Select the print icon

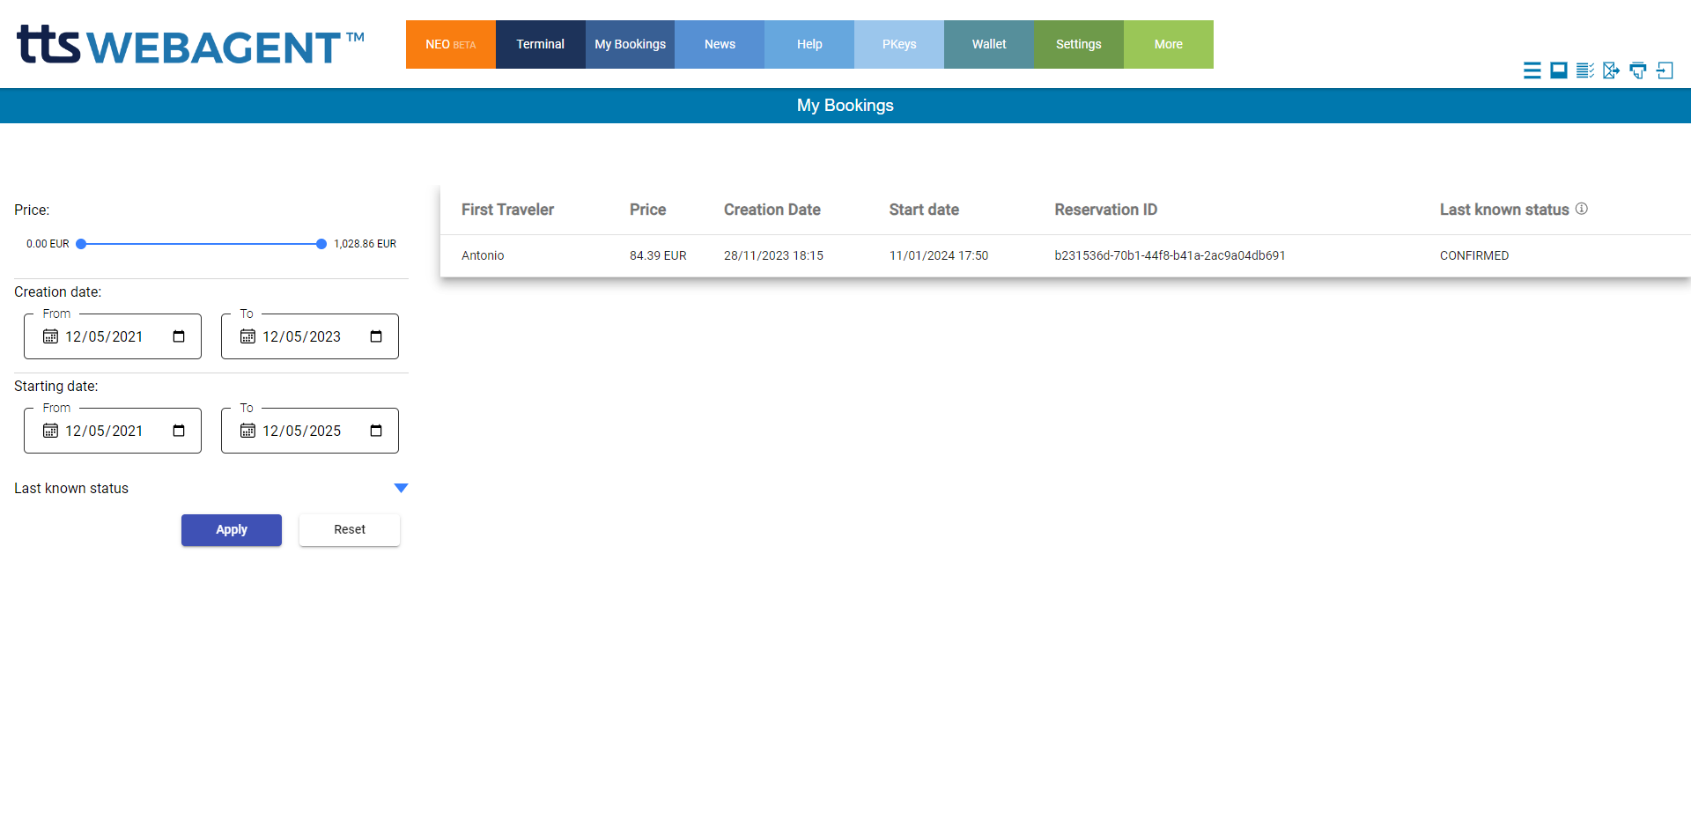(1638, 70)
